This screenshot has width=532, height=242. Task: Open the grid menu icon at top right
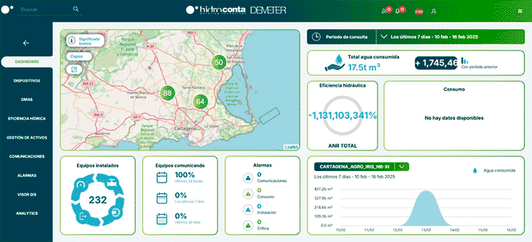pyautogui.click(x=520, y=11)
